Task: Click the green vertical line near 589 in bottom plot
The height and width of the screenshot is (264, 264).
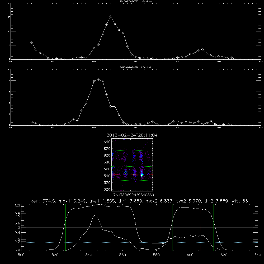Action: pos(172,227)
